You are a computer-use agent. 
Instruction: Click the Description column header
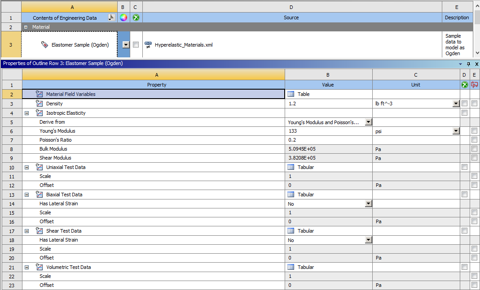tap(457, 17)
